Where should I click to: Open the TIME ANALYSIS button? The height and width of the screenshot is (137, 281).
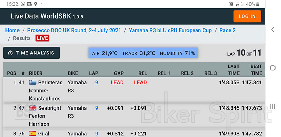(x=32, y=53)
